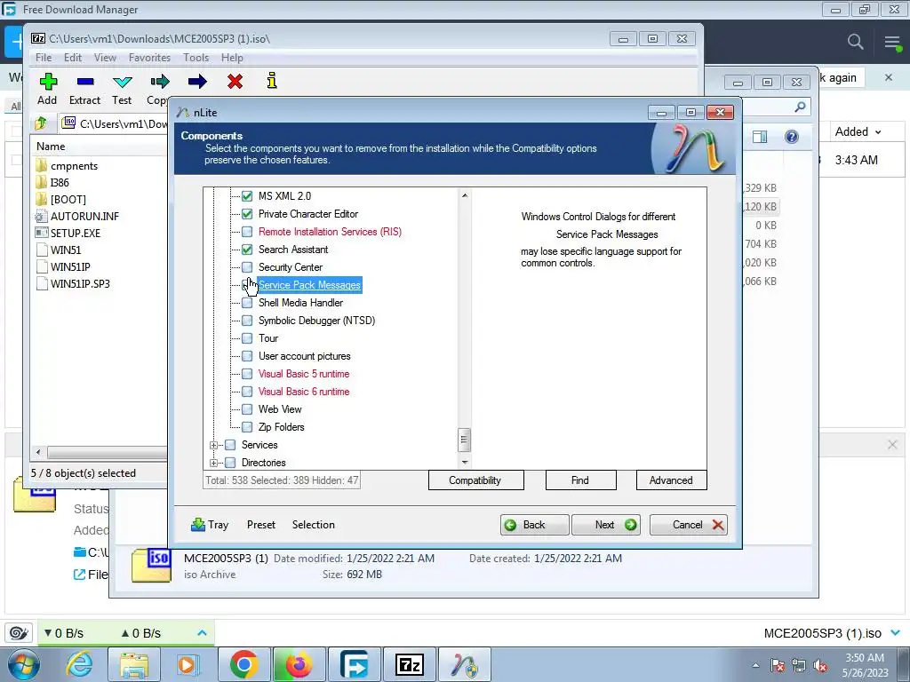Click the 7-Zip Test toolbar icon
This screenshot has height=682, width=910.
tap(123, 81)
